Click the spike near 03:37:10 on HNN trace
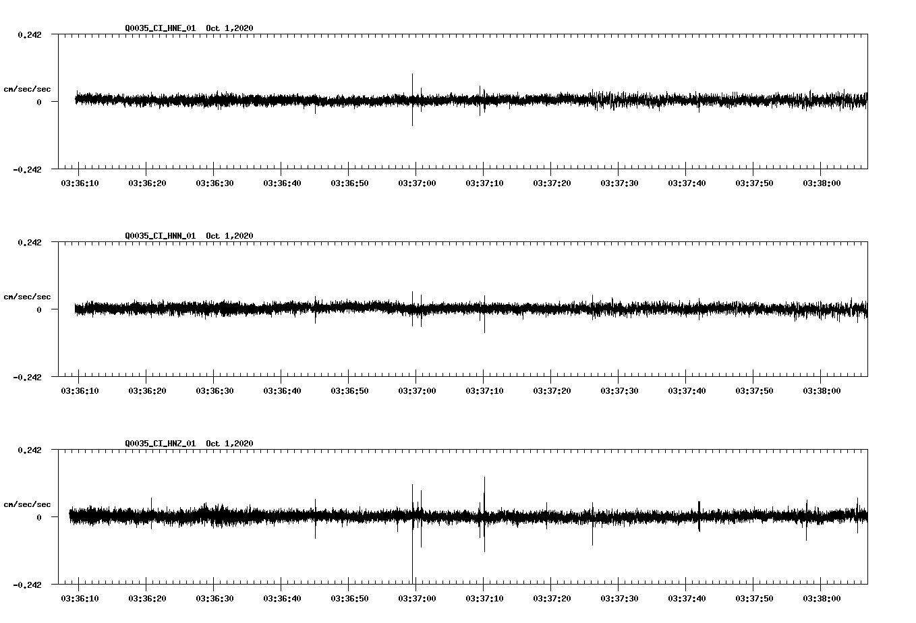Image resolution: width=916 pixels, height=623 pixels. tap(483, 324)
